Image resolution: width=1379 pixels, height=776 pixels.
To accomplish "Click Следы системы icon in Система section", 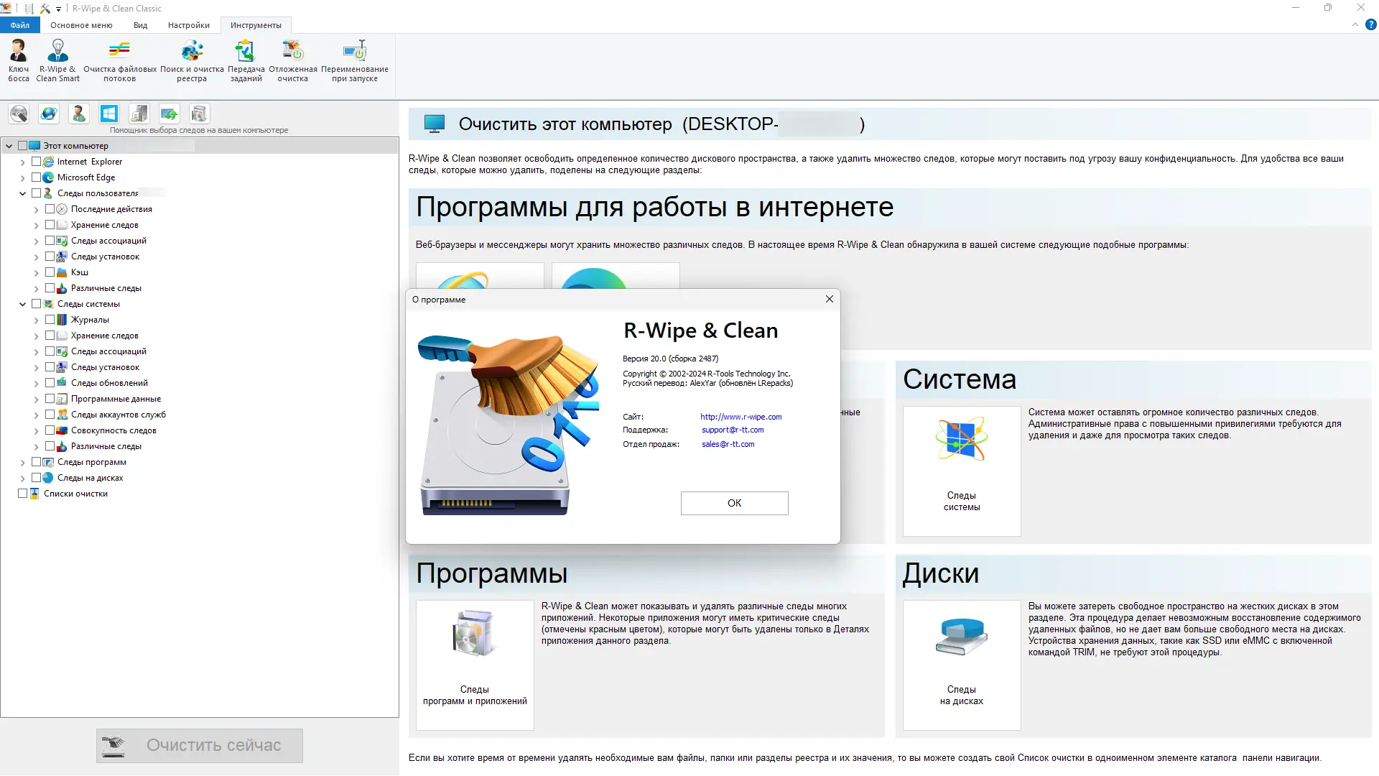I will (961, 442).
